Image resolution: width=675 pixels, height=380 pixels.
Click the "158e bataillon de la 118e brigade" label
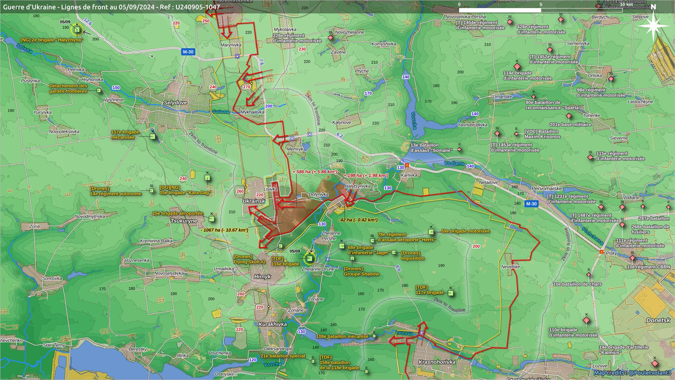pos(339,365)
